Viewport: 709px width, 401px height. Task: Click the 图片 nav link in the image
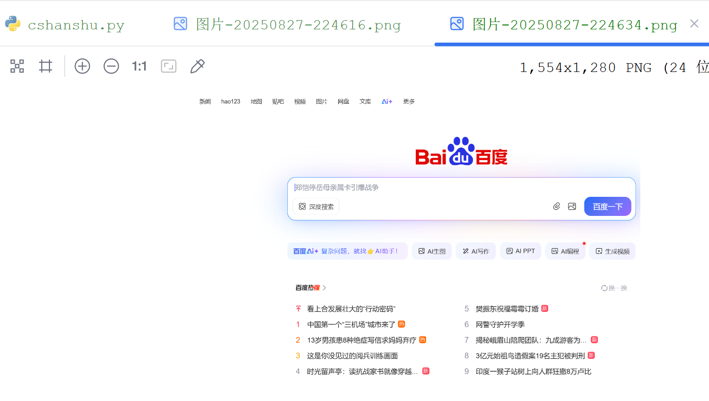(x=322, y=101)
